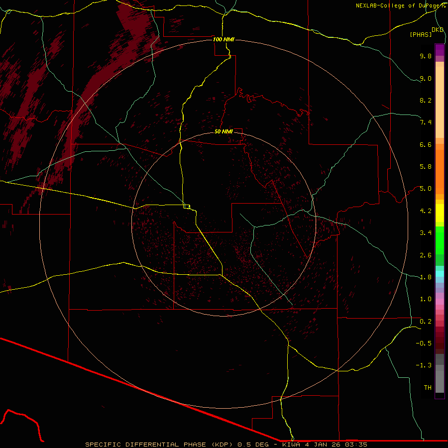Click the TH label on the scale
This screenshot has height=448, width=448.
coord(428,388)
